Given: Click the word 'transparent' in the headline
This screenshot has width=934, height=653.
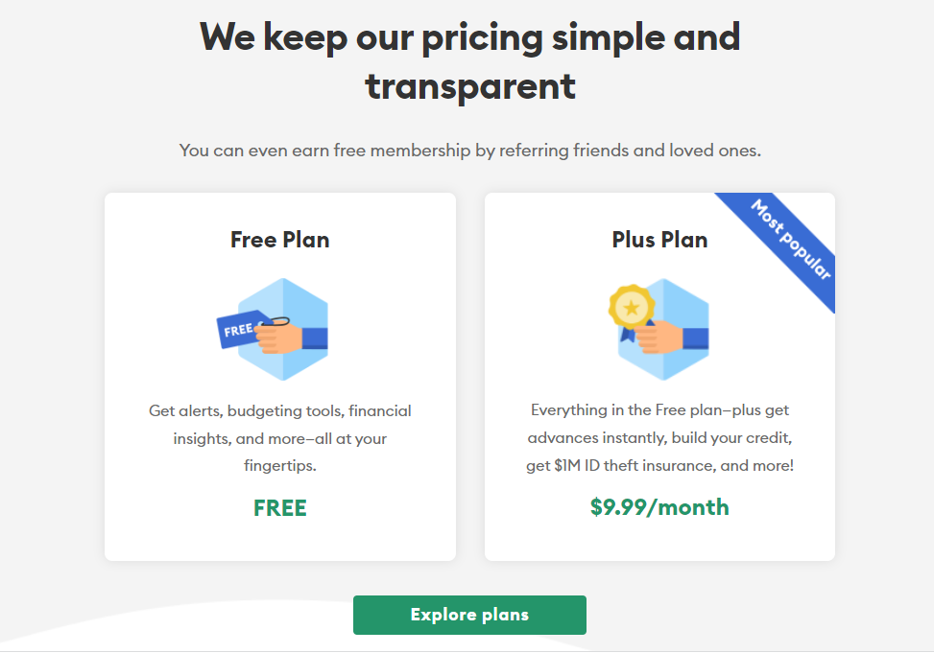Looking at the screenshot, I should pyautogui.click(x=469, y=86).
